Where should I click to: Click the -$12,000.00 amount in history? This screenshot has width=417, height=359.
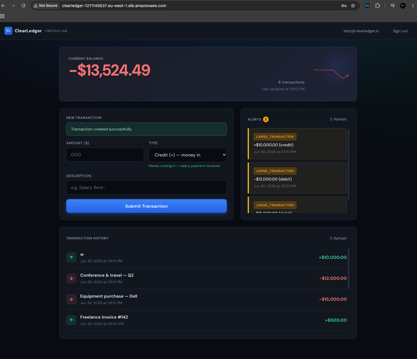pyautogui.click(x=333, y=278)
